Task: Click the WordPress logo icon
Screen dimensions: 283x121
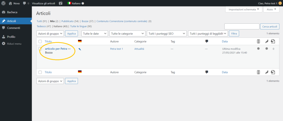Action: click(3, 3)
